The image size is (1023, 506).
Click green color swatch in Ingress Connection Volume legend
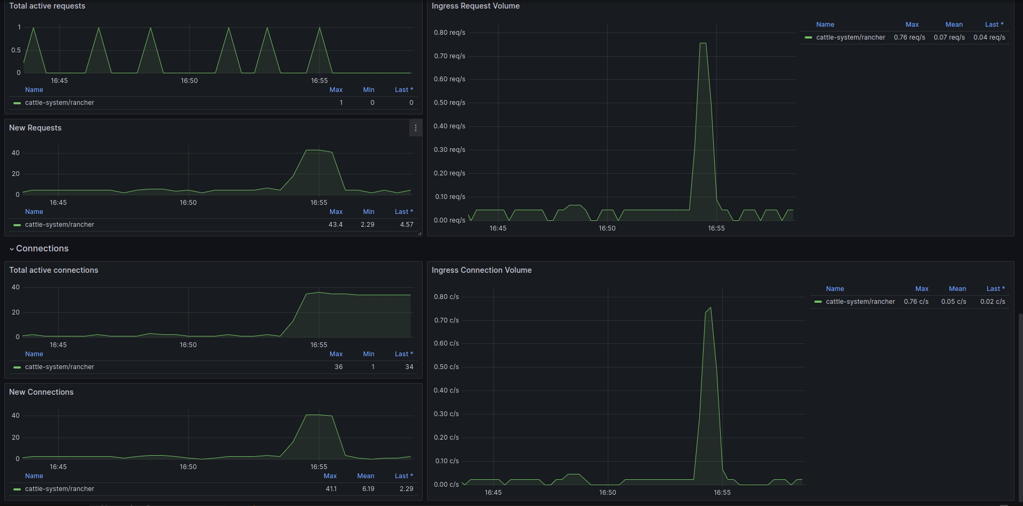click(x=818, y=302)
